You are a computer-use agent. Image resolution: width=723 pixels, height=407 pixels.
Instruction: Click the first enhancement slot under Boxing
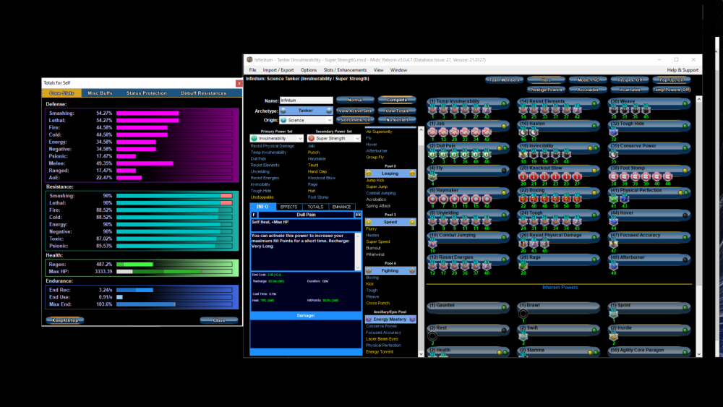[523, 199]
